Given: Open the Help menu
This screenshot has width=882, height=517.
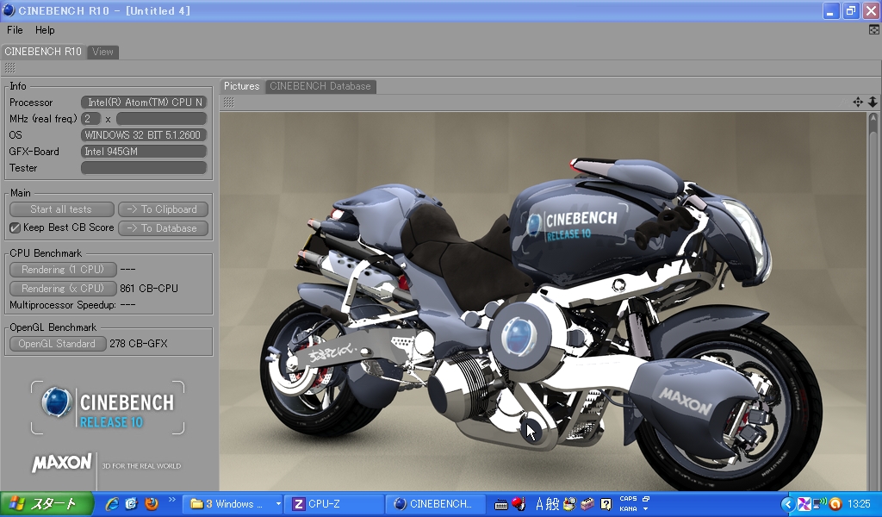Looking at the screenshot, I should tap(45, 30).
